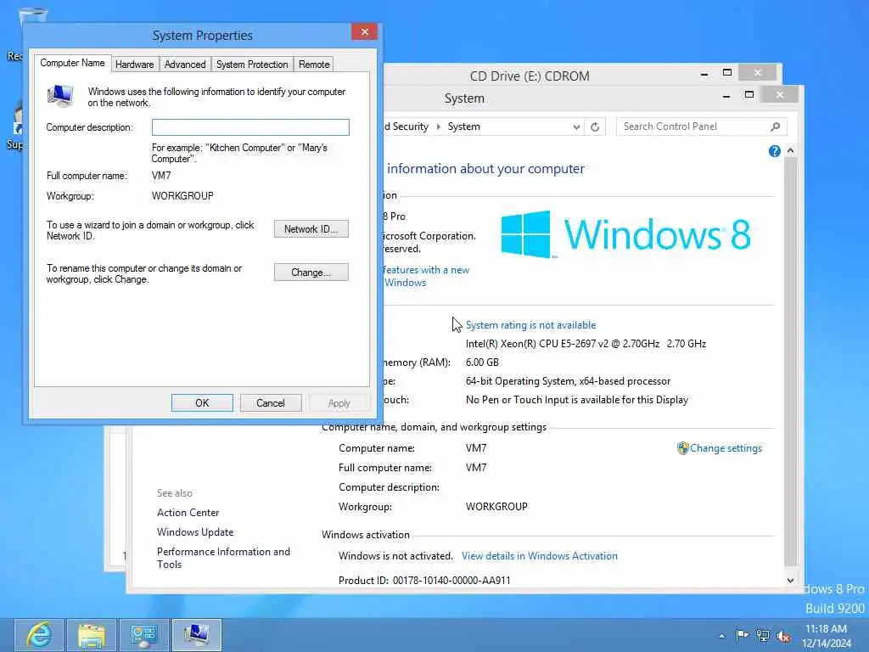Click the System window vertical scrollbar track

click(790, 360)
